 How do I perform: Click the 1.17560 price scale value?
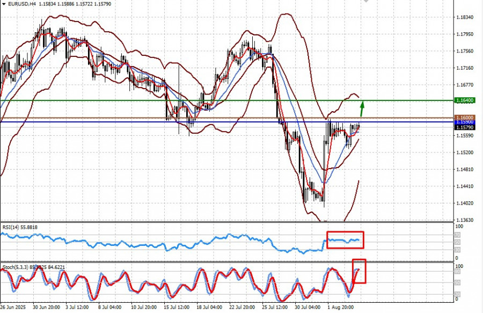465,51
